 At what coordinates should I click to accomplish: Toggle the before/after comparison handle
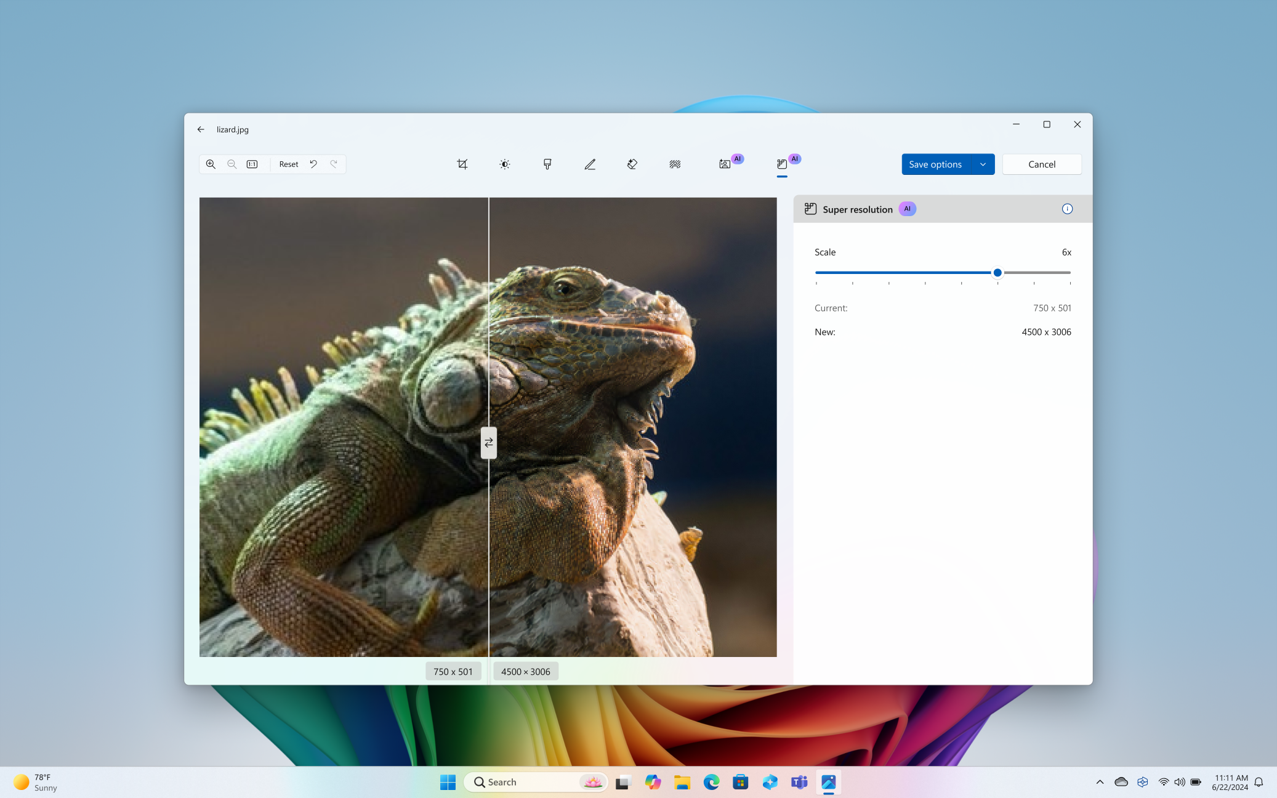point(488,442)
